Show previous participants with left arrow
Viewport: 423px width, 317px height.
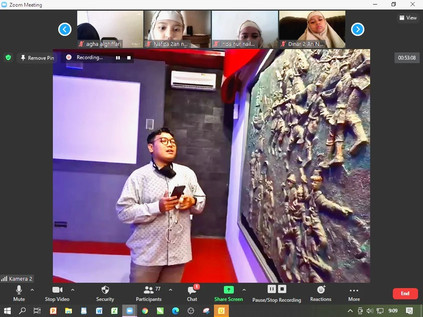click(65, 29)
